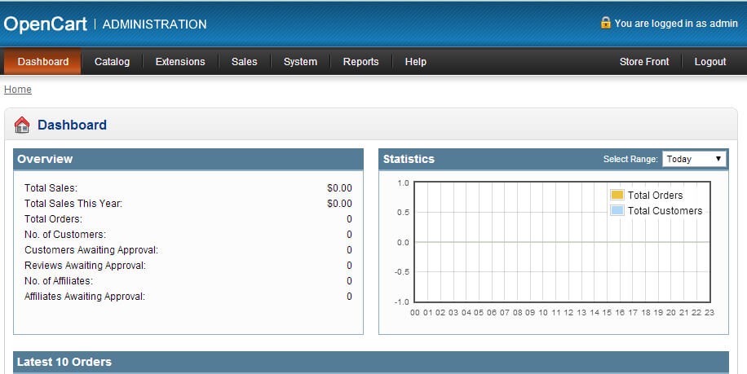Image resolution: width=747 pixels, height=374 pixels.
Task: Open the Catalog menu
Action: (112, 61)
